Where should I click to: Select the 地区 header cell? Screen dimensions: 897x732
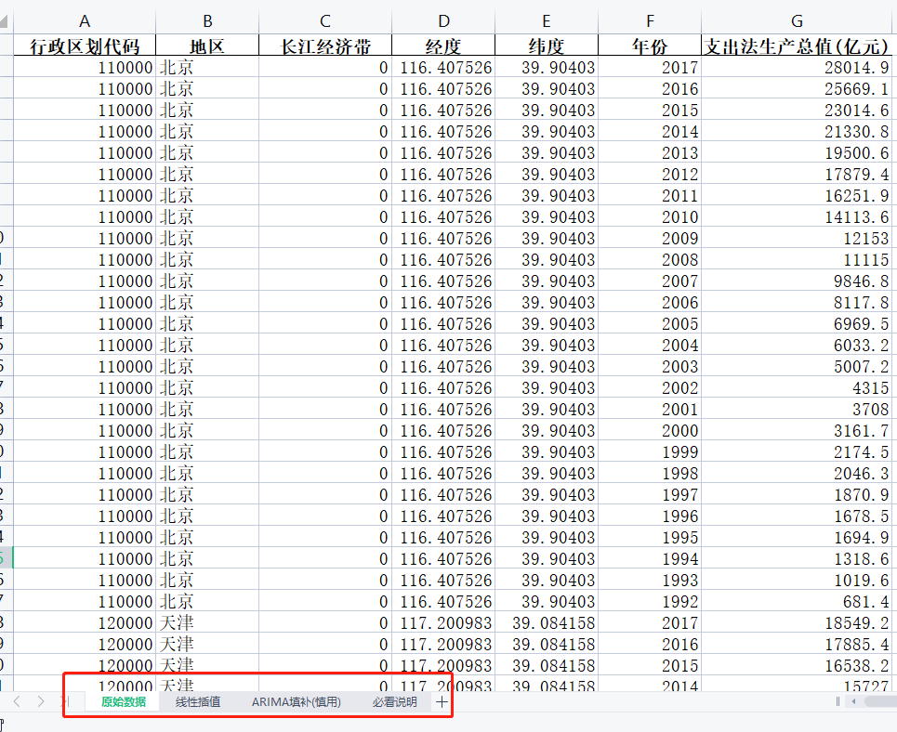[207, 46]
